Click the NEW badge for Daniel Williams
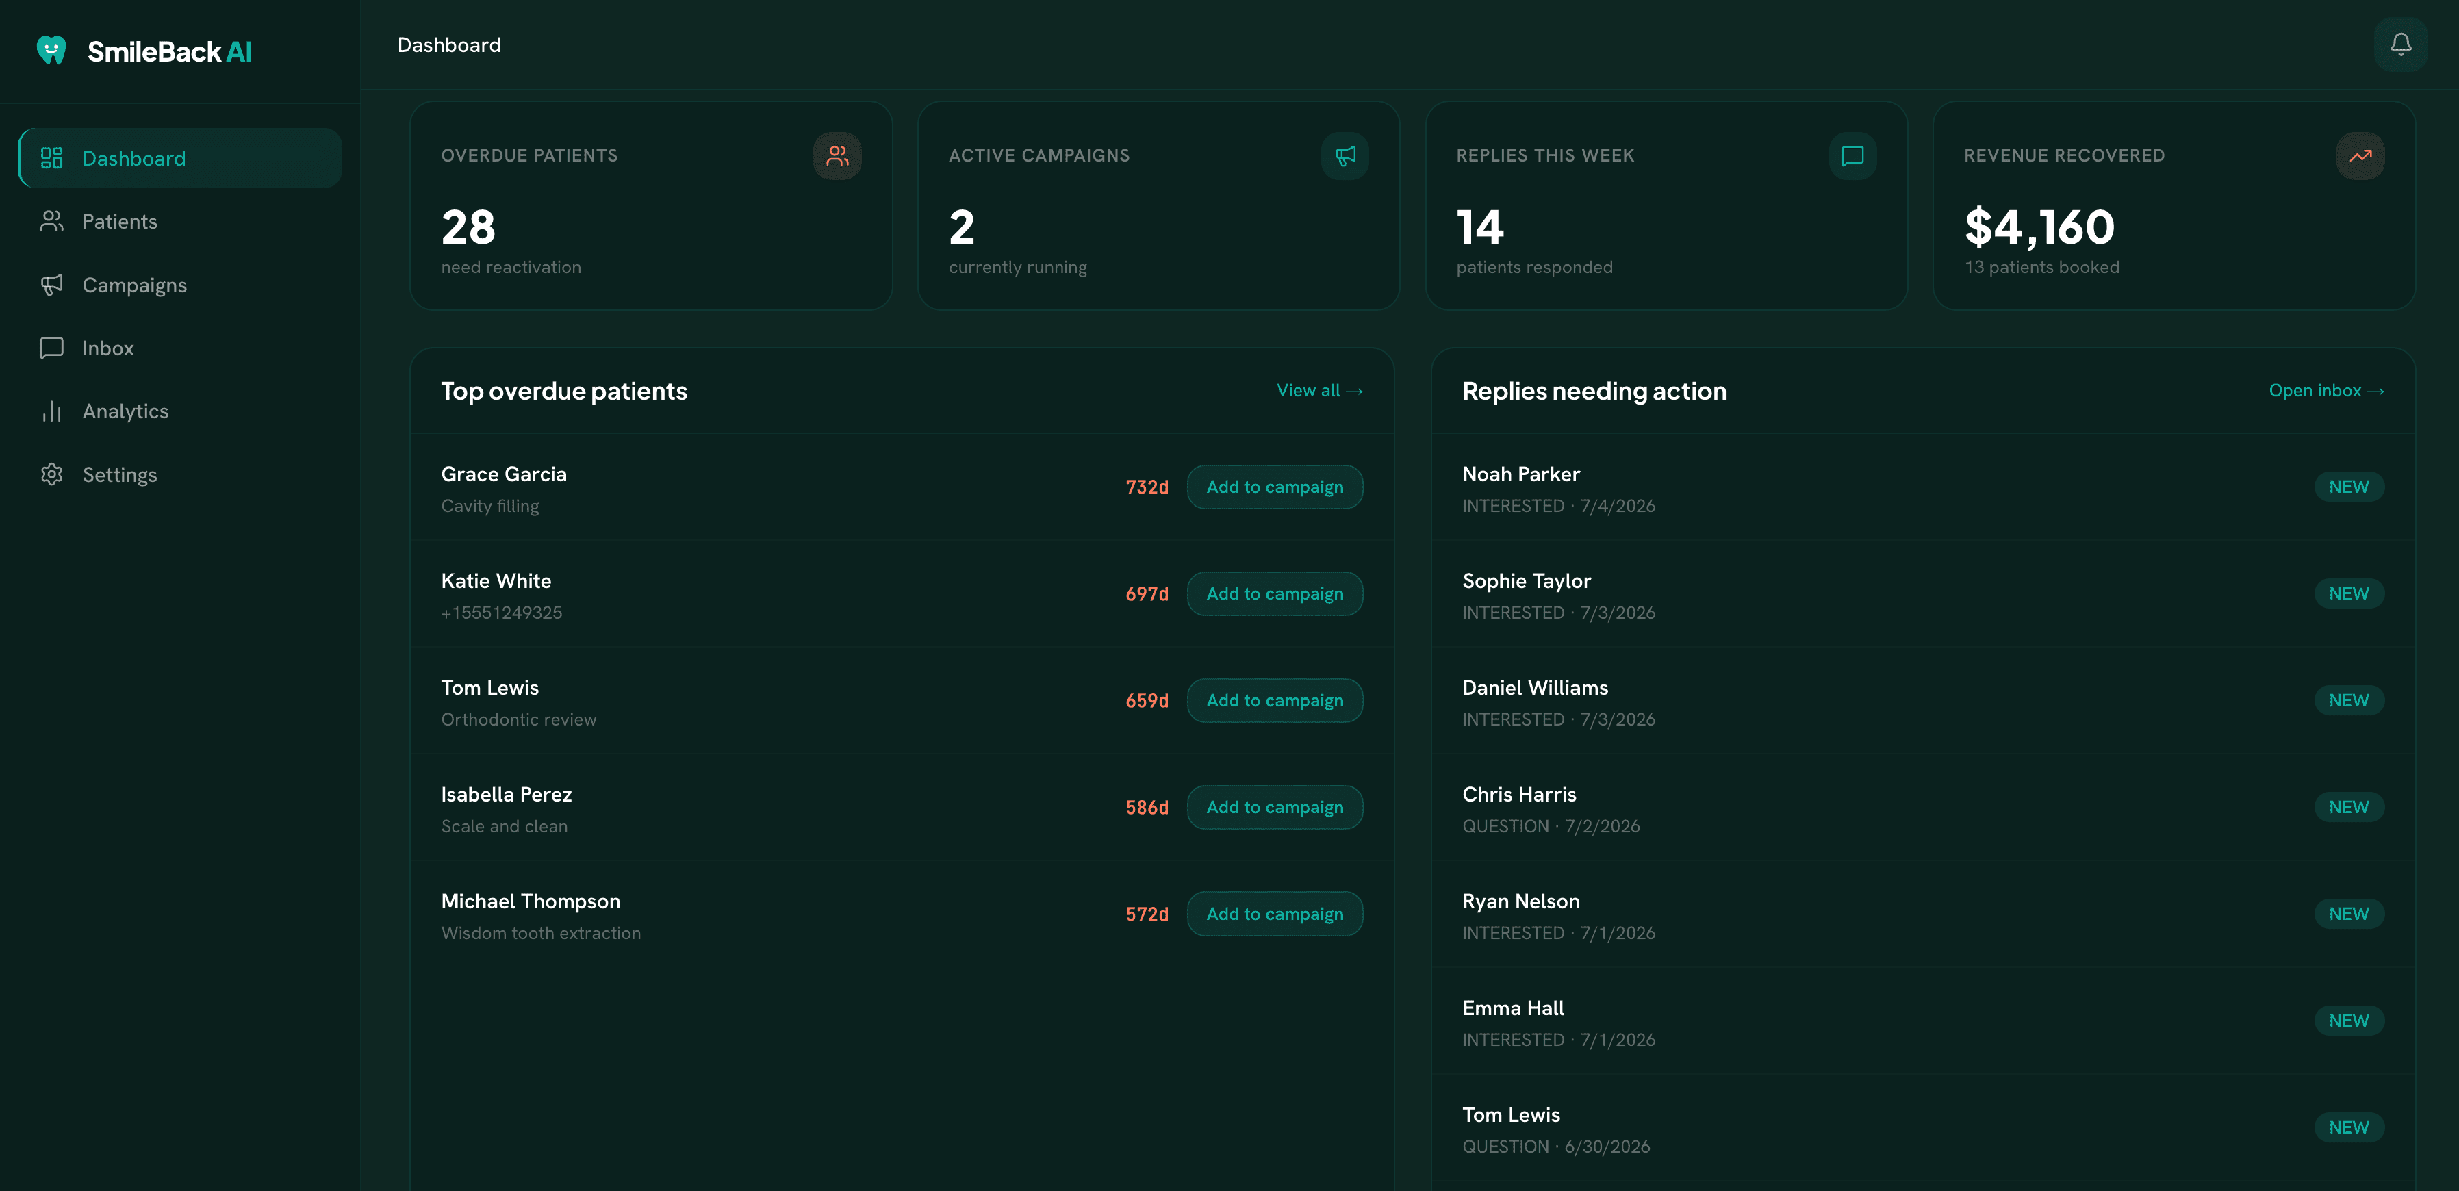Image resolution: width=2459 pixels, height=1191 pixels. (2348, 700)
